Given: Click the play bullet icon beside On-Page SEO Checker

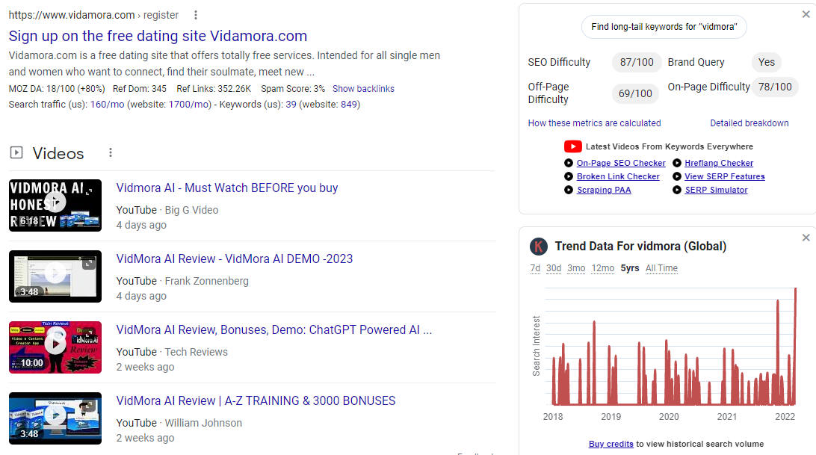Looking at the screenshot, I should tap(569, 163).
